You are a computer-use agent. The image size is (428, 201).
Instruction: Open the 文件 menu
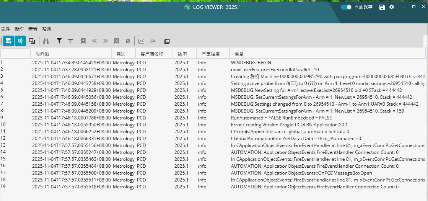pos(5,29)
